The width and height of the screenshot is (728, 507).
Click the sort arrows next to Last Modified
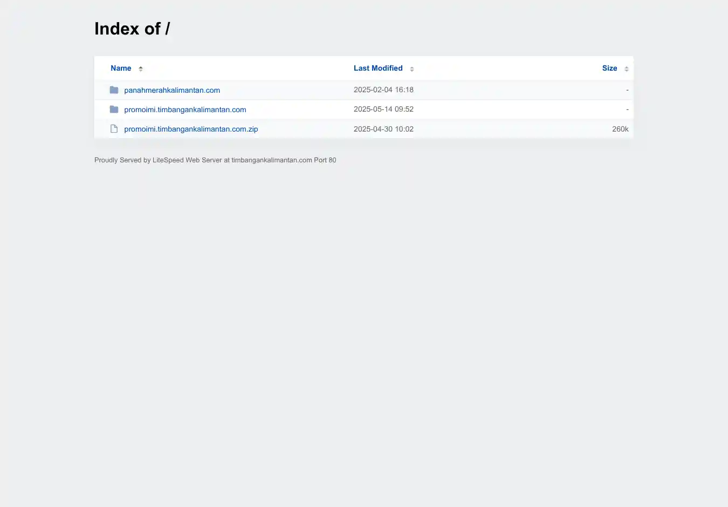pyautogui.click(x=412, y=69)
